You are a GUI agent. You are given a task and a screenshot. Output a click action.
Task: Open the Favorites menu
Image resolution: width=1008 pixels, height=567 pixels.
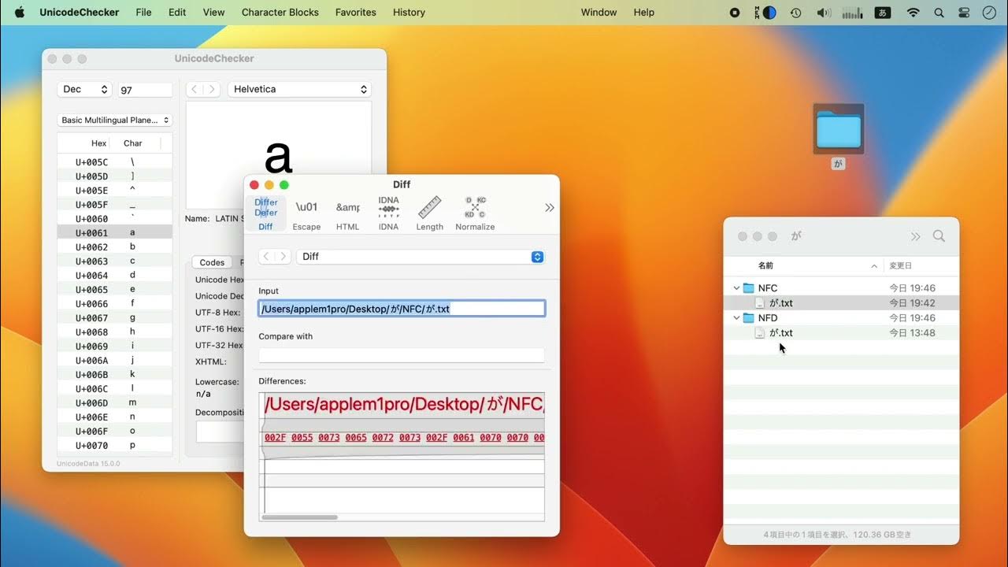(x=355, y=12)
